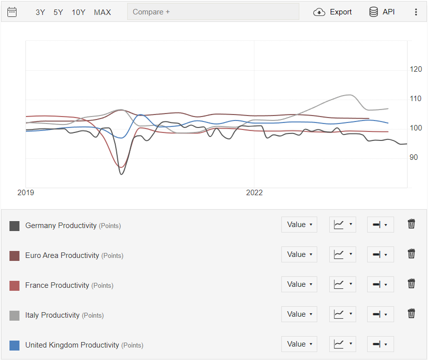Screen dimensions: 428x360
Task: Delete the Germany Productivity series
Action: click(412, 224)
